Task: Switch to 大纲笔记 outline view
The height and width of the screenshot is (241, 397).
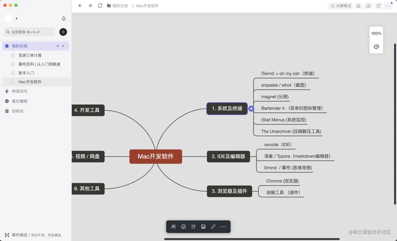Action: click(x=340, y=6)
